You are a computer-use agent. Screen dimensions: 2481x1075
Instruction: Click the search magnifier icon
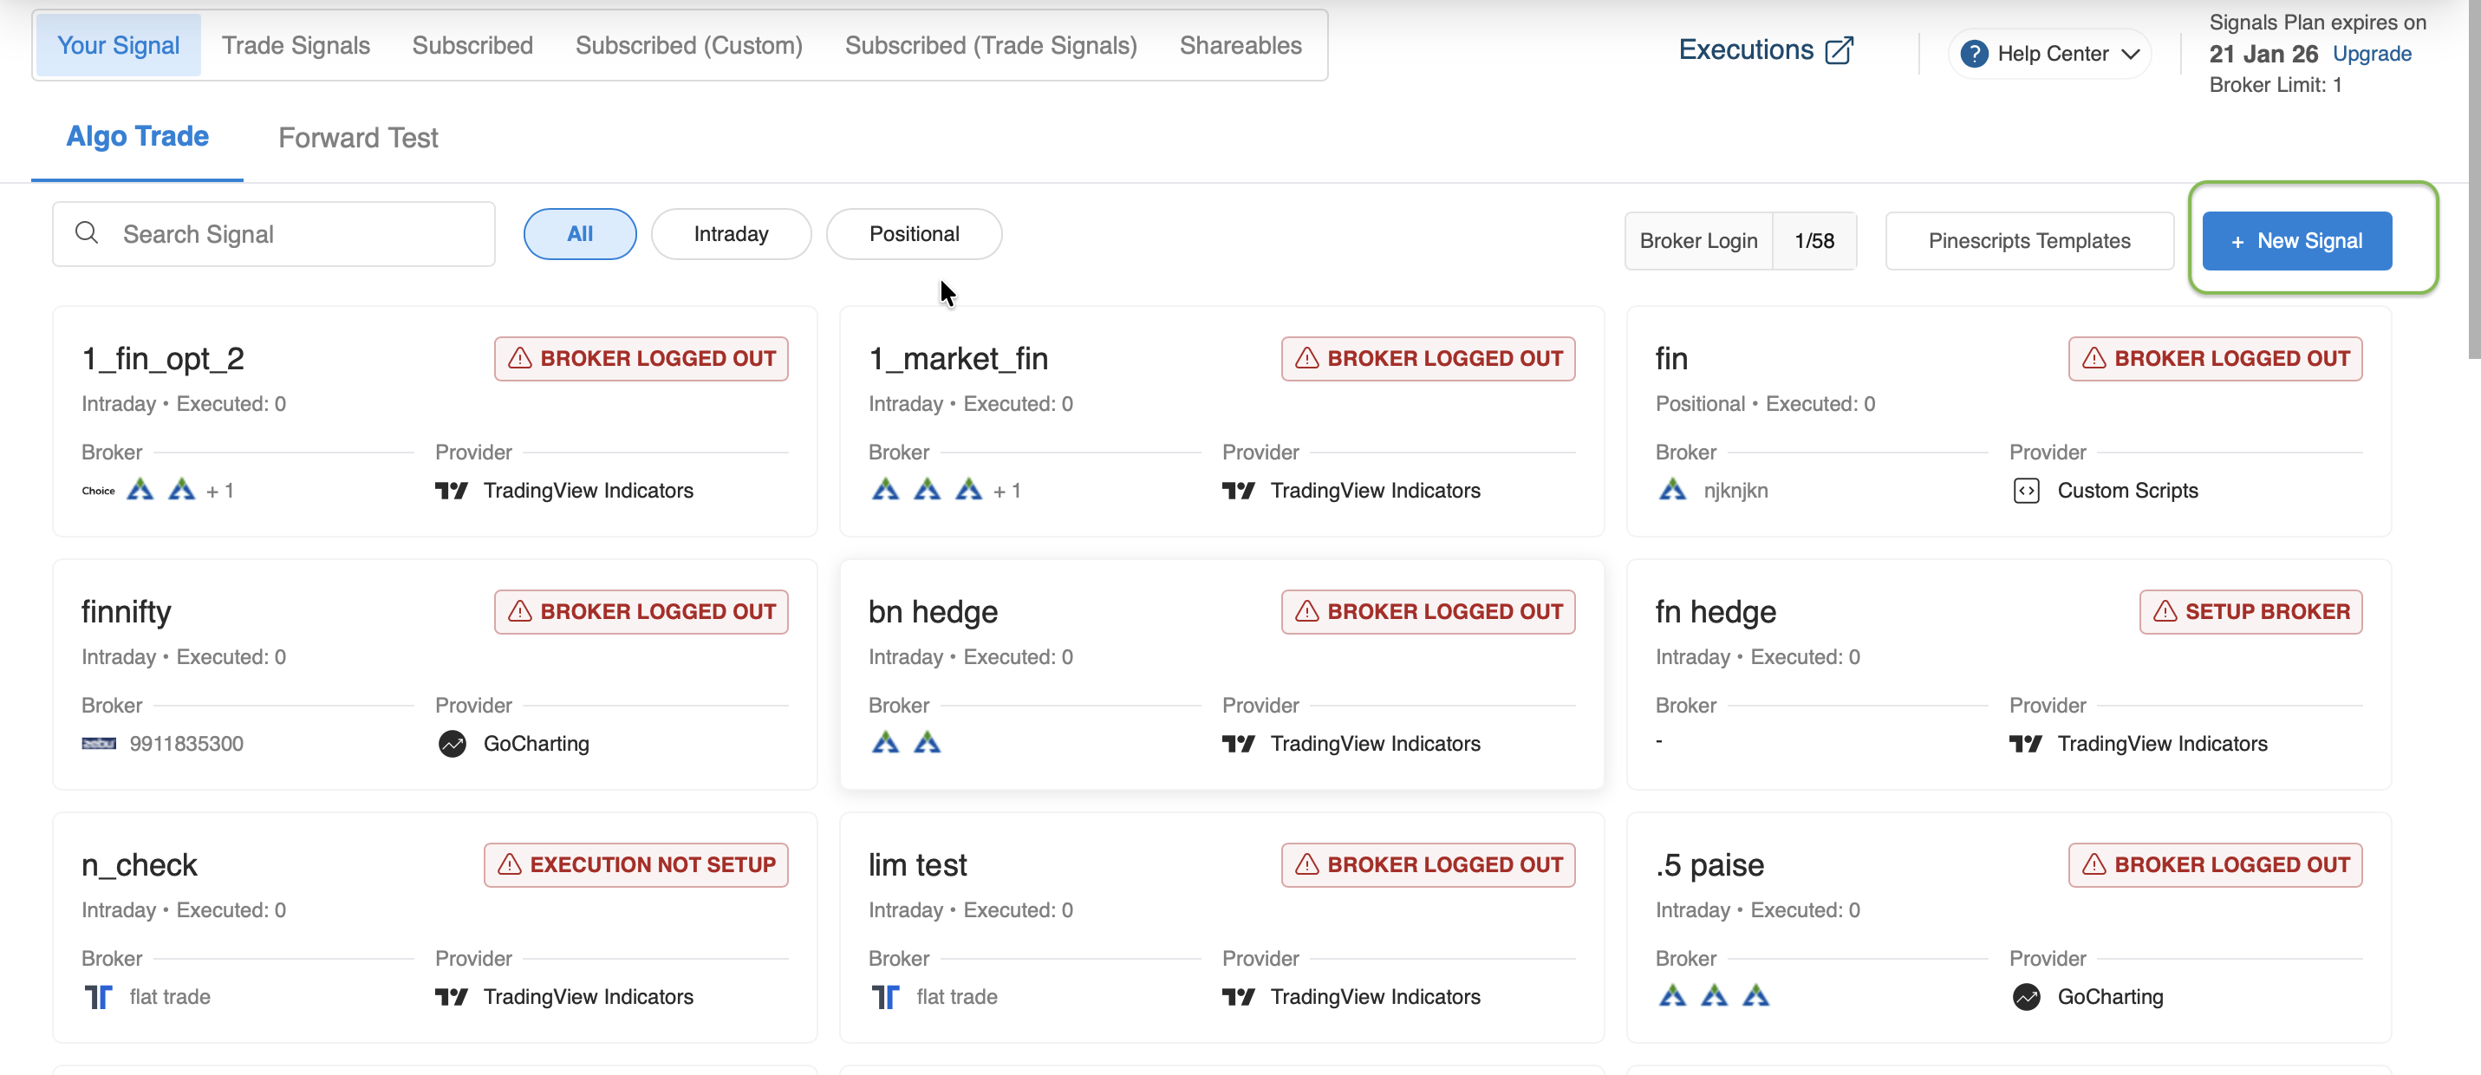[x=87, y=233]
